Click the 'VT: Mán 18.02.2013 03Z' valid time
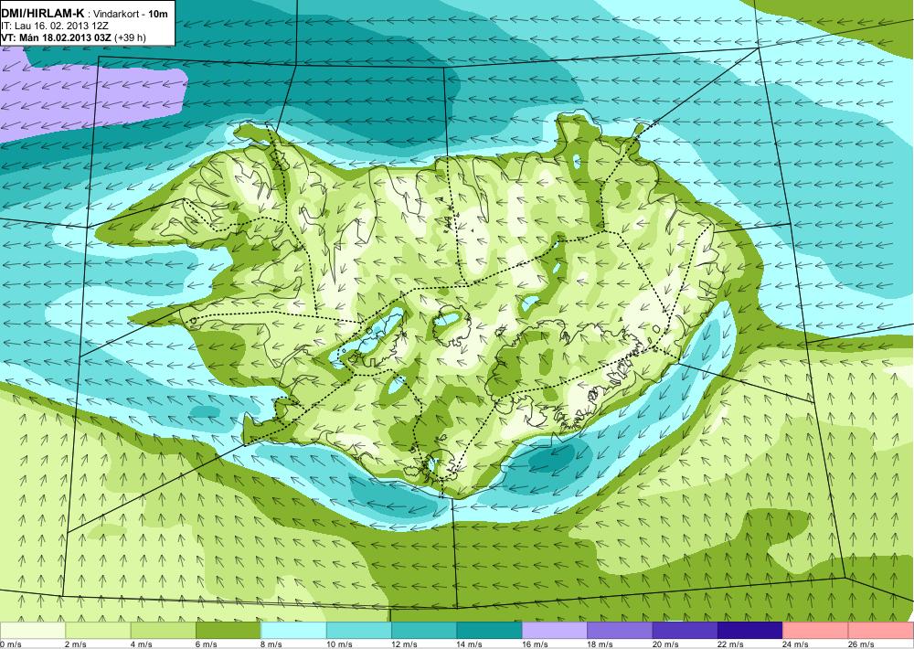 pos(57,37)
